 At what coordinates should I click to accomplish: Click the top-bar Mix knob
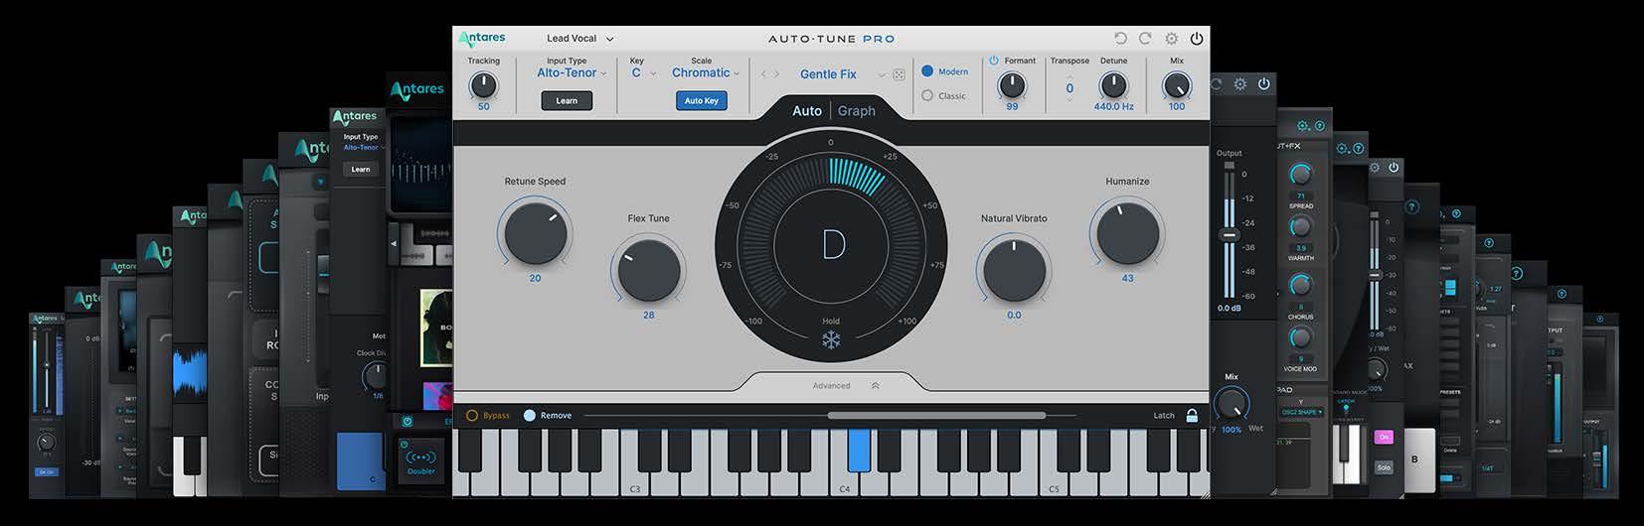pos(1177,85)
